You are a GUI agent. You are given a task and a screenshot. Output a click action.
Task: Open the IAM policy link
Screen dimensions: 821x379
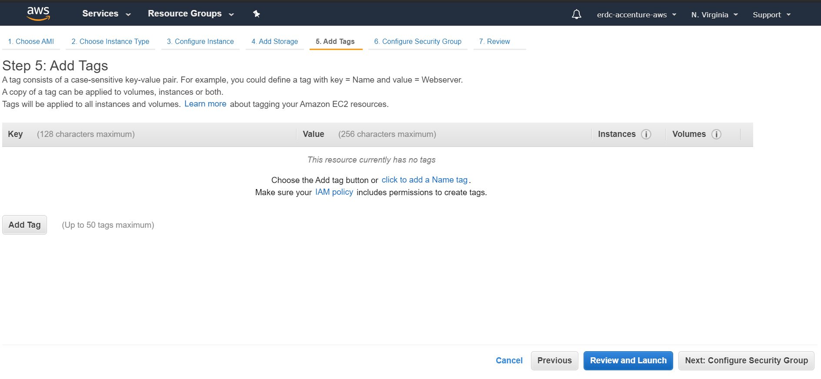[334, 192]
